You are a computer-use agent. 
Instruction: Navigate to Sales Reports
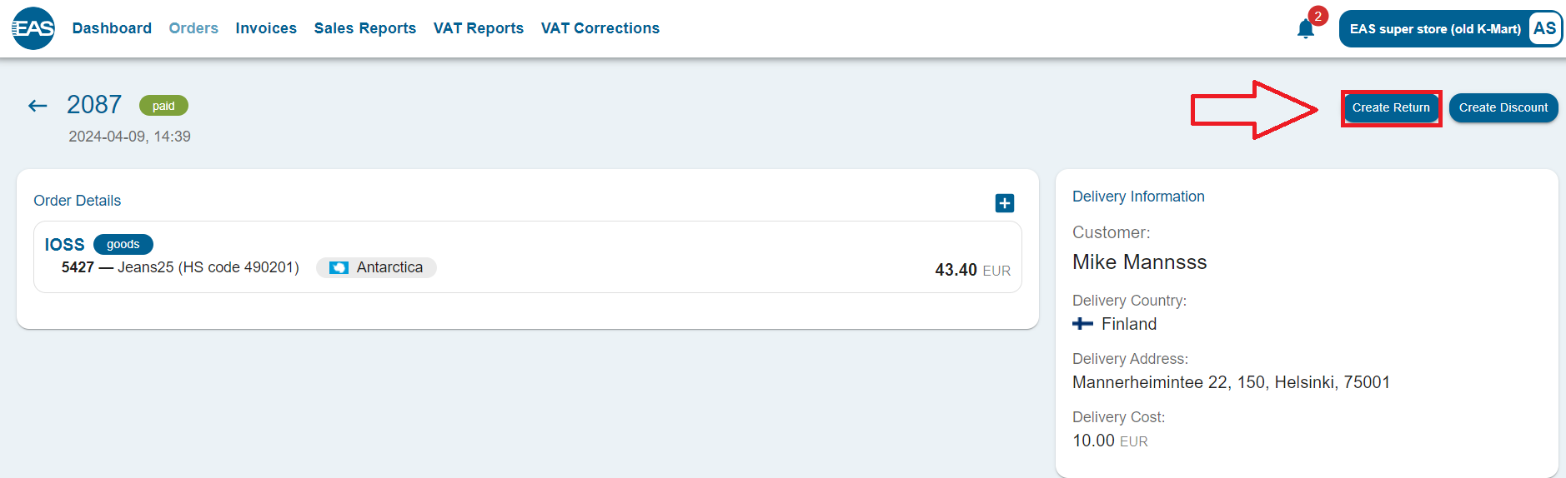coord(364,28)
